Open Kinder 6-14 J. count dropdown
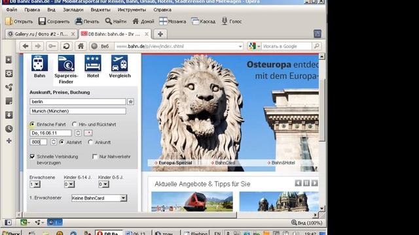 click(x=69, y=184)
